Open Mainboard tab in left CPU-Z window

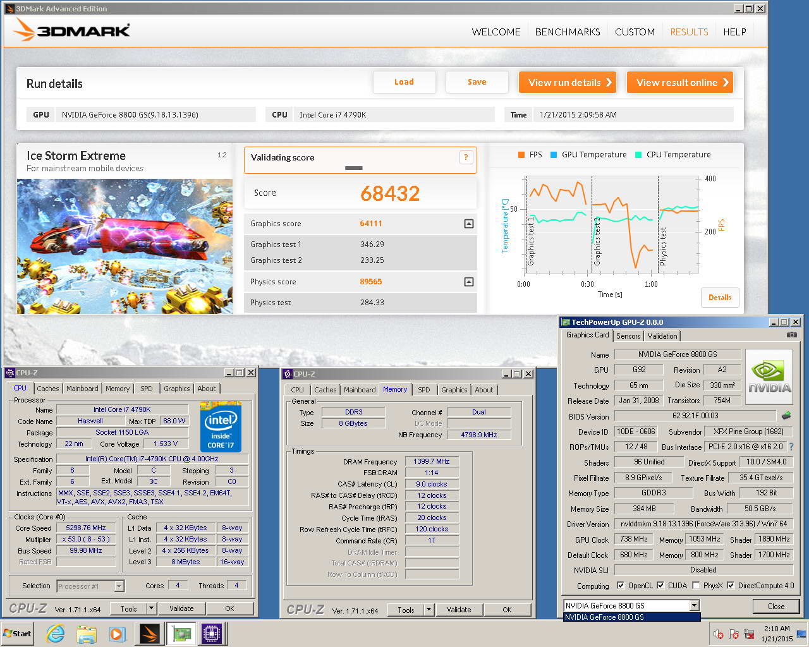82,389
